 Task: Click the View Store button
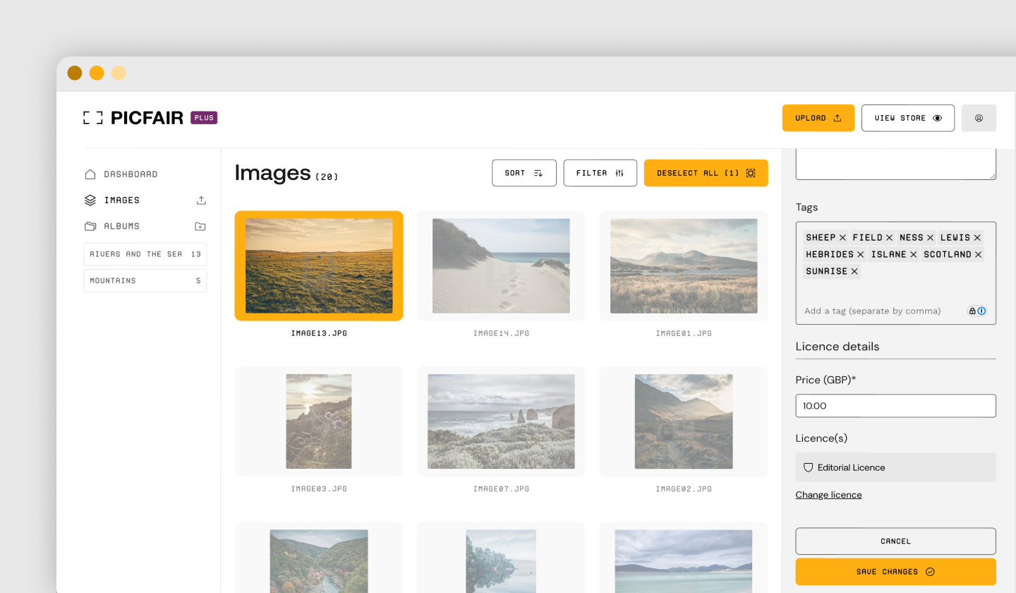pos(908,118)
